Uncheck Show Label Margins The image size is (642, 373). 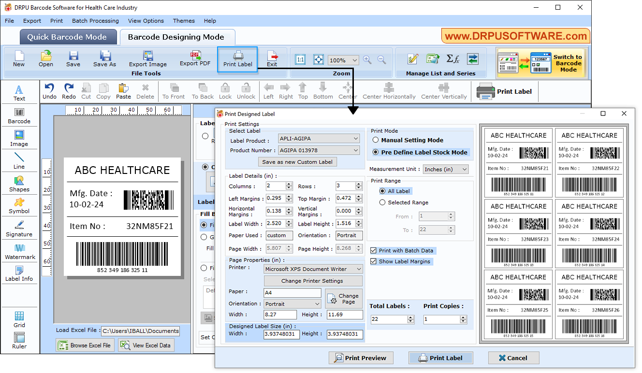coord(372,261)
